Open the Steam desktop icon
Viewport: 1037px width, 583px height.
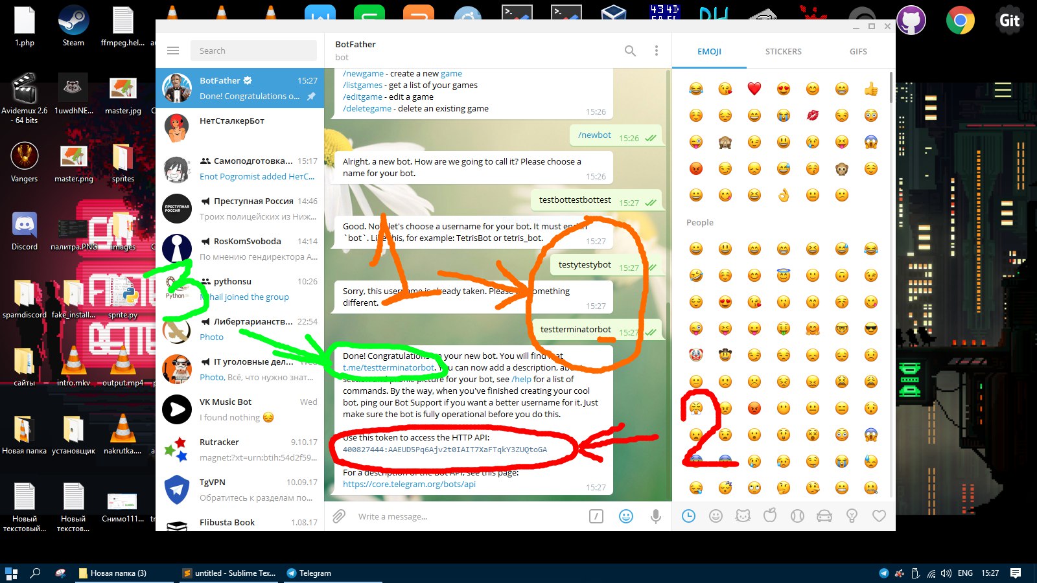[73, 27]
